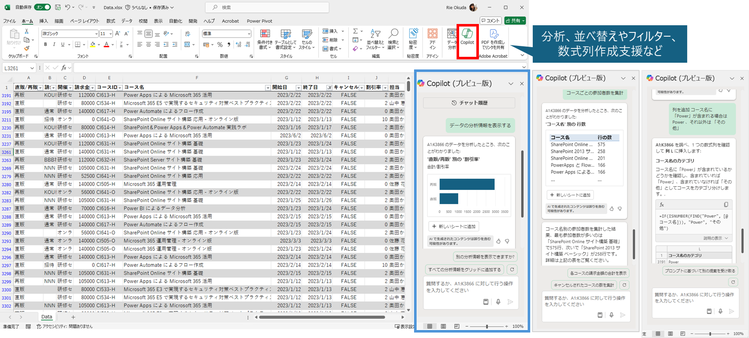Open セルのスタイル gallery
The image size is (749, 338).
[x=307, y=39]
